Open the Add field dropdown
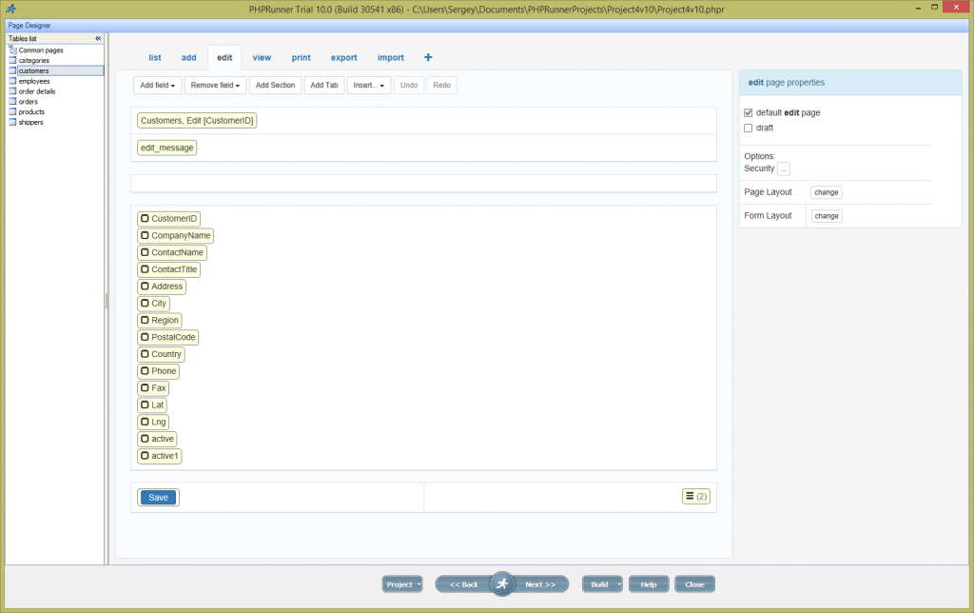This screenshot has width=974, height=613. [x=156, y=85]
